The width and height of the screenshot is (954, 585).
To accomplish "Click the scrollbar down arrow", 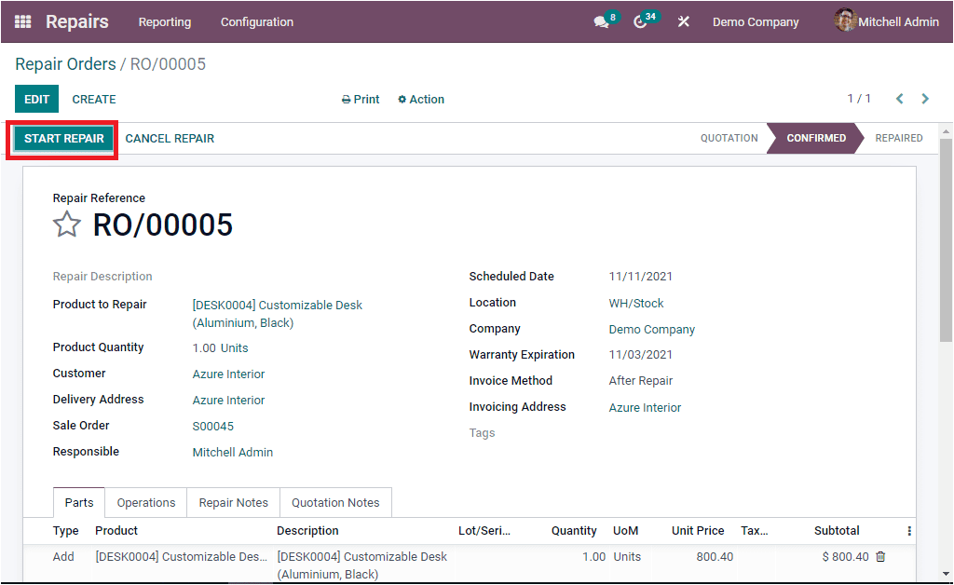I will point(946,574).
